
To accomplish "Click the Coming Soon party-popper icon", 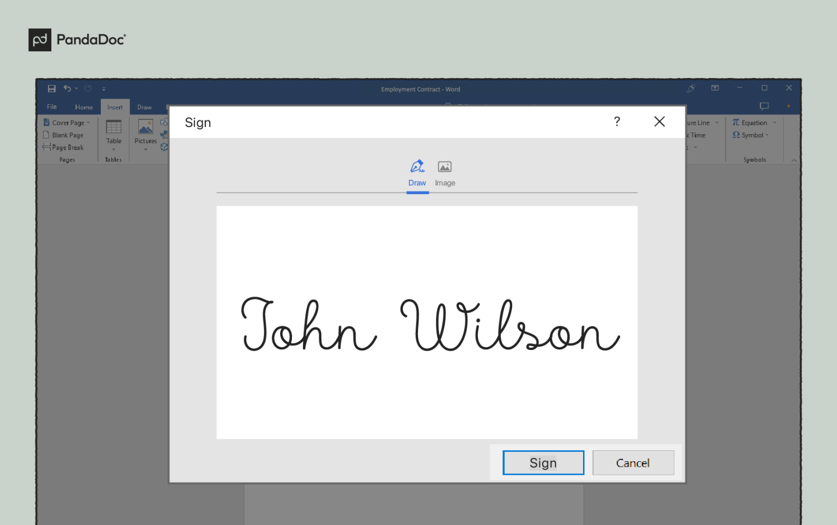I will point(691,88).
